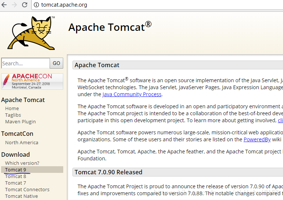Click the Download sidebar heading

15,154
